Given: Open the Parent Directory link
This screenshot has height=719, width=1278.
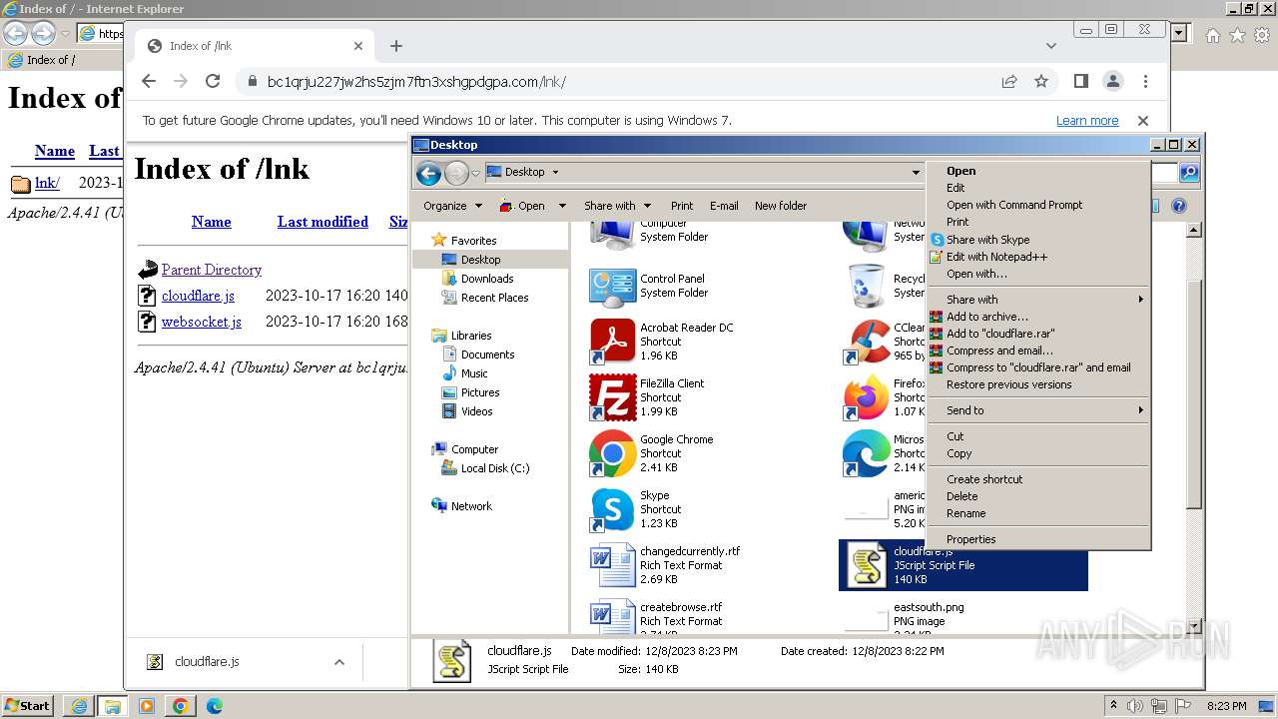Looking at the screenshot, I should [212, 270].
